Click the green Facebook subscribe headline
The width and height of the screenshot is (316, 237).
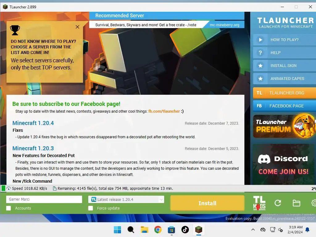pyautogui.click(x=66, y=104)
